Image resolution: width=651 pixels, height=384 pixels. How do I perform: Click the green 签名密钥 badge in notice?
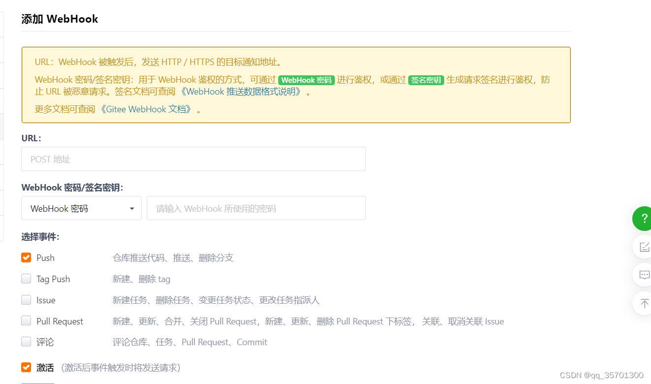pos(426,79)
